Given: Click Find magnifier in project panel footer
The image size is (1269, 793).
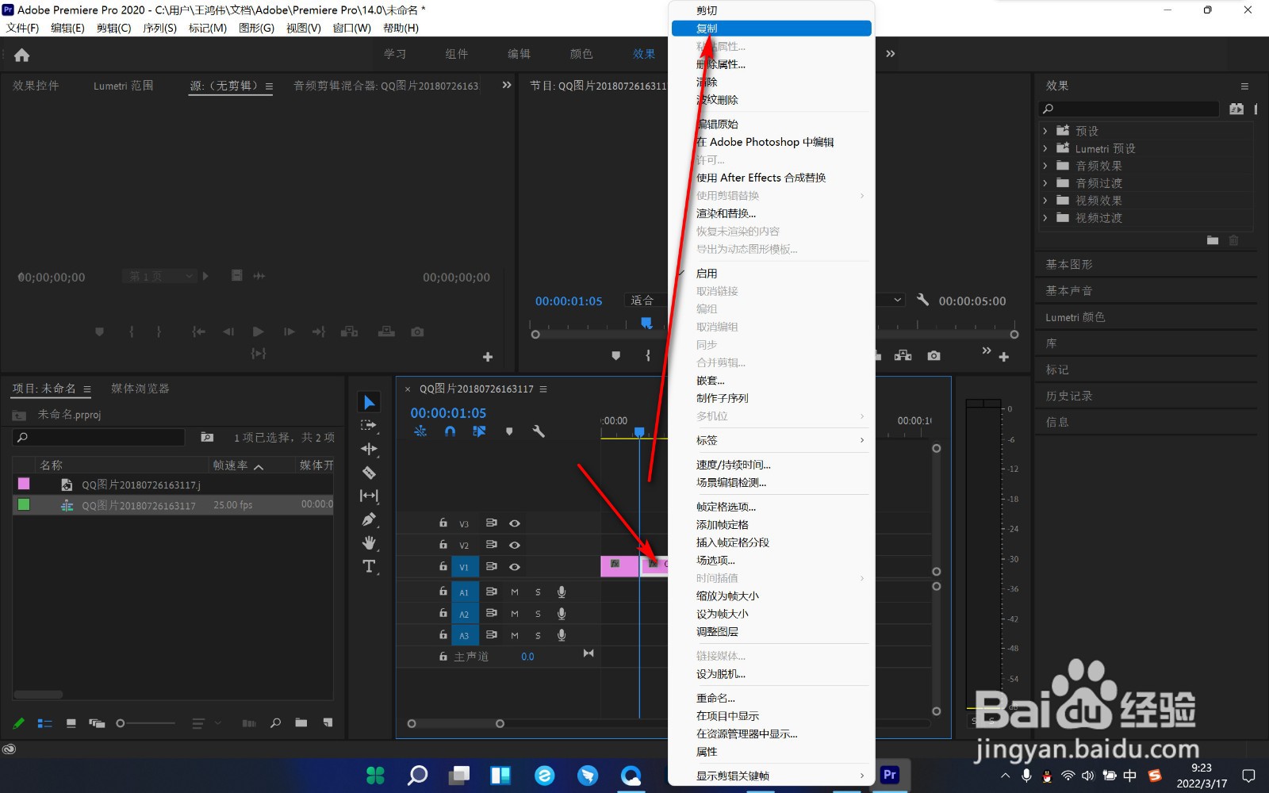Looking at the screenshot, I should pyautogui.click(x=275, y=723).
